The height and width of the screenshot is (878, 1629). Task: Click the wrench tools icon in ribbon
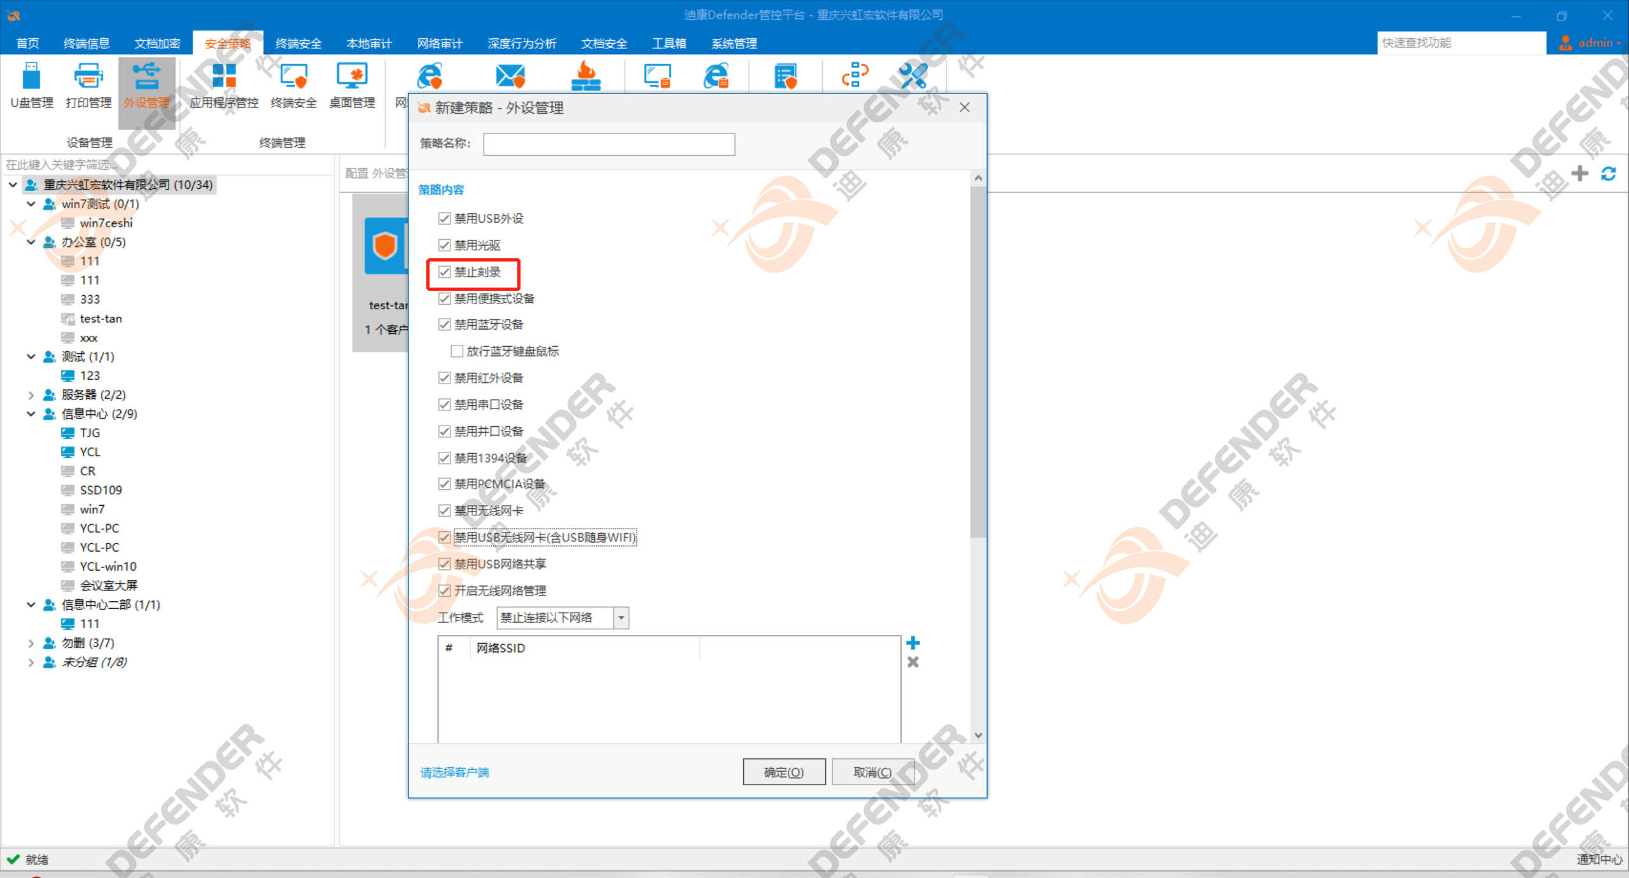(x=914, y=76)
